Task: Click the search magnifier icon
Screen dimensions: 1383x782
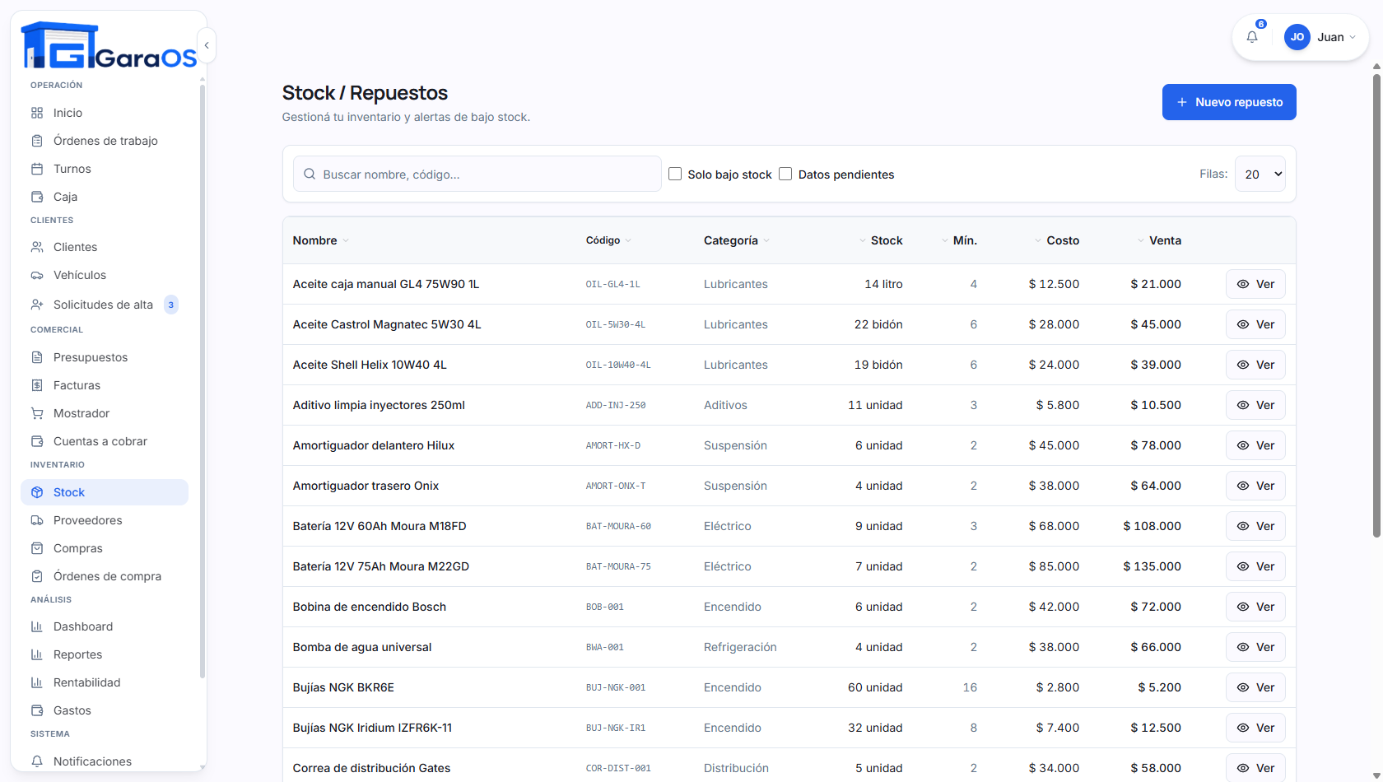Action: click(310, 175)
